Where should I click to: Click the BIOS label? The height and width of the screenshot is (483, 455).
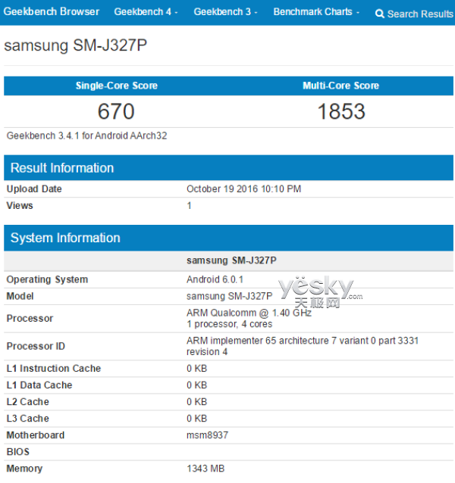point(18,451)
